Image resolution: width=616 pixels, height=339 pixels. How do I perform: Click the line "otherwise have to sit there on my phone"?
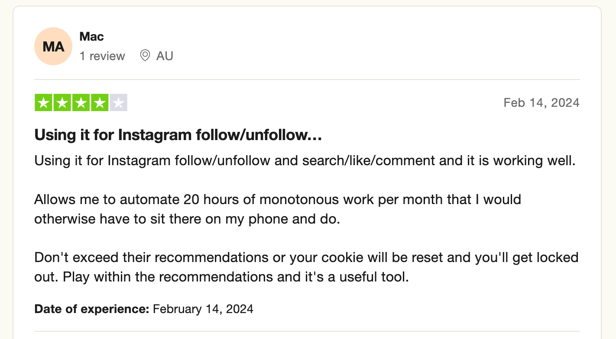click(x=188, y=219)
